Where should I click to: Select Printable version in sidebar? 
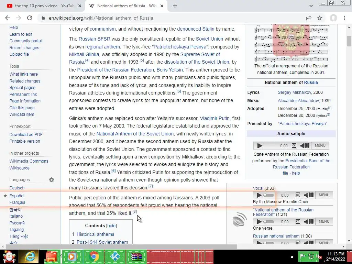click(x=25, y=141)
